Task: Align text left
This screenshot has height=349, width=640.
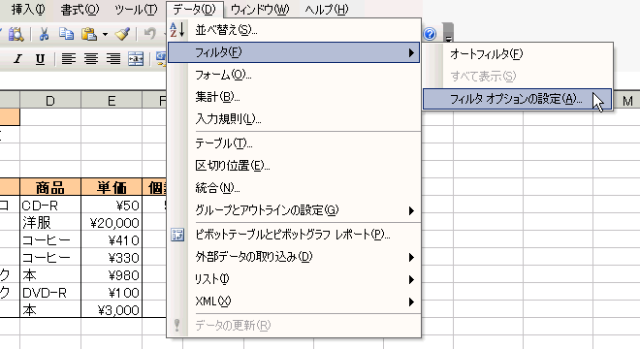Action: coord(68,59)
